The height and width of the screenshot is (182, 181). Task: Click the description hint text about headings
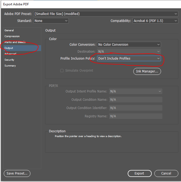(x=88, y=136)
